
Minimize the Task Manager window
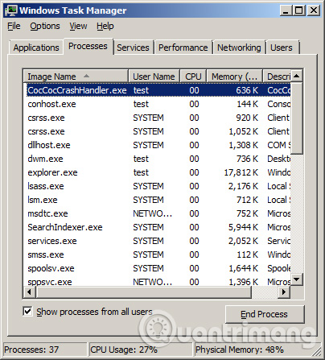click(x=286, y=10)
